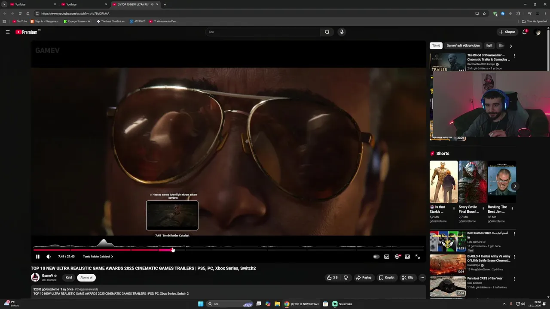Select the Tümü filter chip
The height and width of the screenshot is (309, 550).
(436, 45)
